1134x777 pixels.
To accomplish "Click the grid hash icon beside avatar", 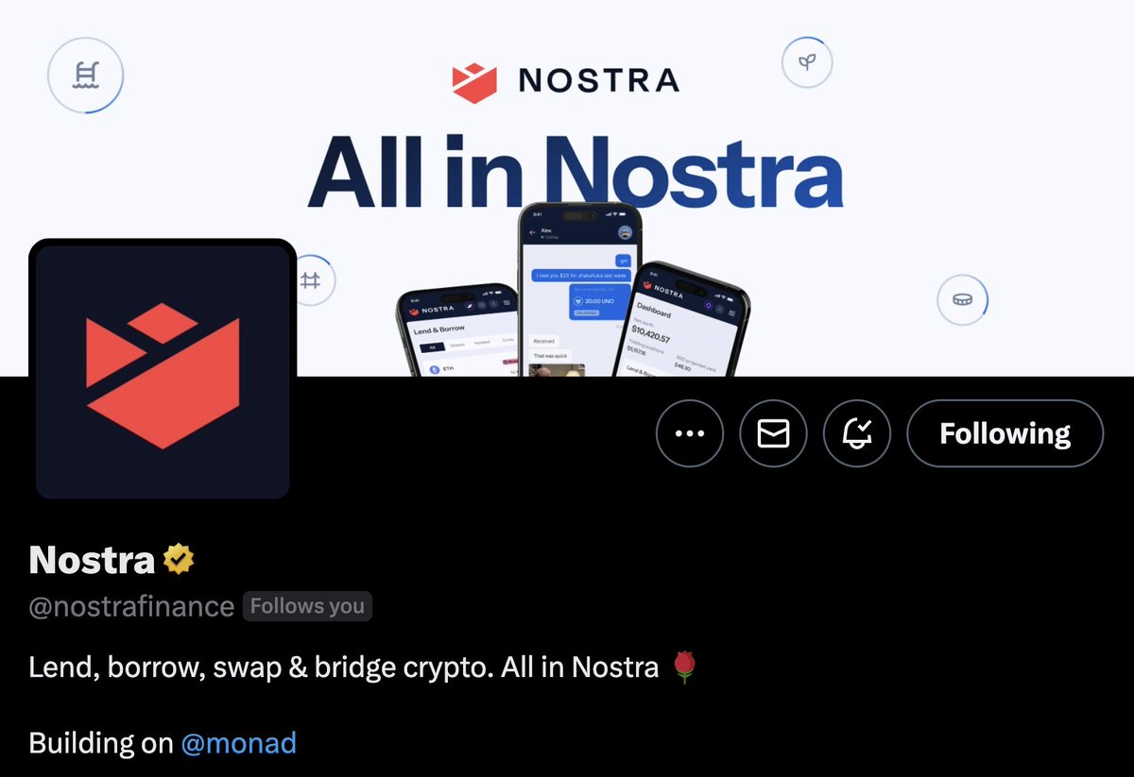I will point(311,280).
